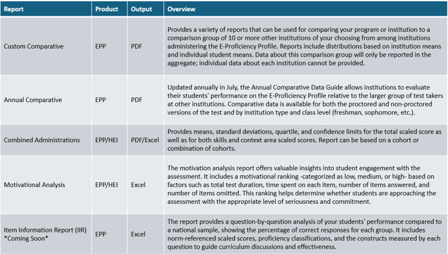Select the Custom Comparative report name
Viewport: 448px width, 254px height.
pyautogui.click(x=33, y=46)
